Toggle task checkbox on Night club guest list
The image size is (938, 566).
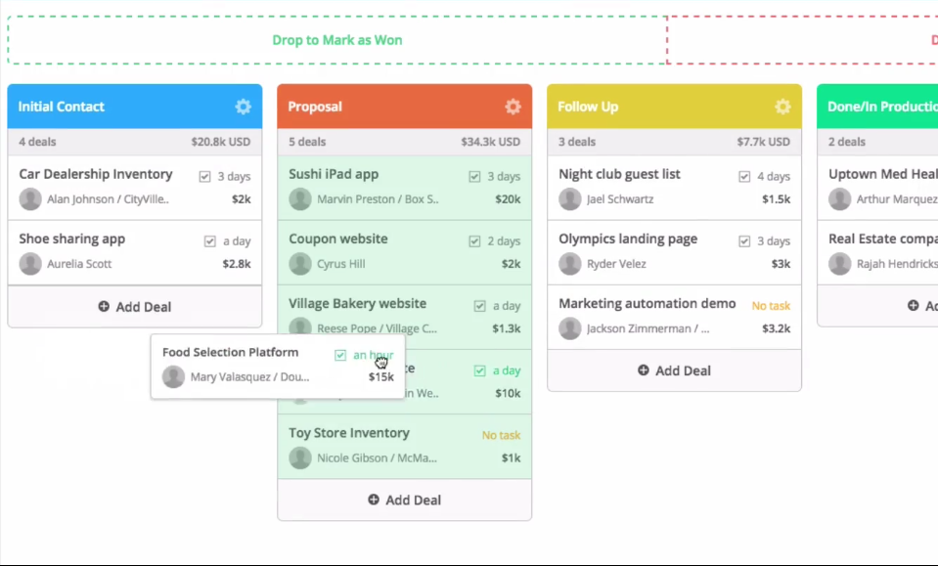coord(744,176)
